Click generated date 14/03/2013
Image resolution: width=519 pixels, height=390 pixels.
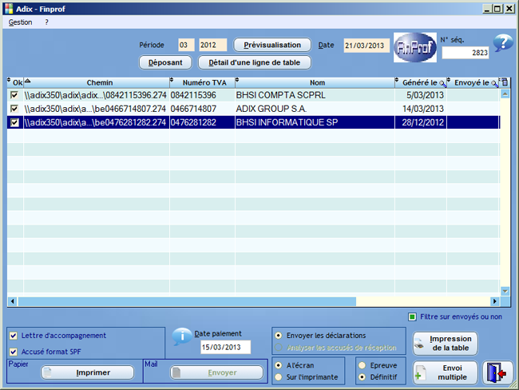point(421,109)
